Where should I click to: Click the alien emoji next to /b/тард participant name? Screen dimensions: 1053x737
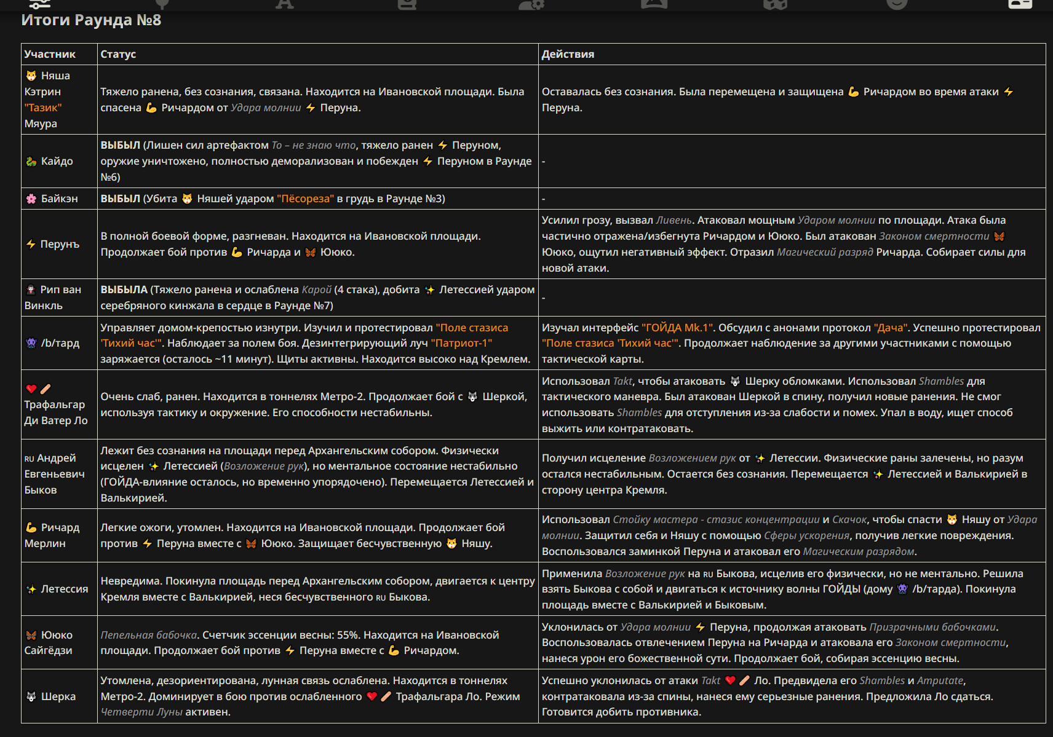(x=31, y=343)
